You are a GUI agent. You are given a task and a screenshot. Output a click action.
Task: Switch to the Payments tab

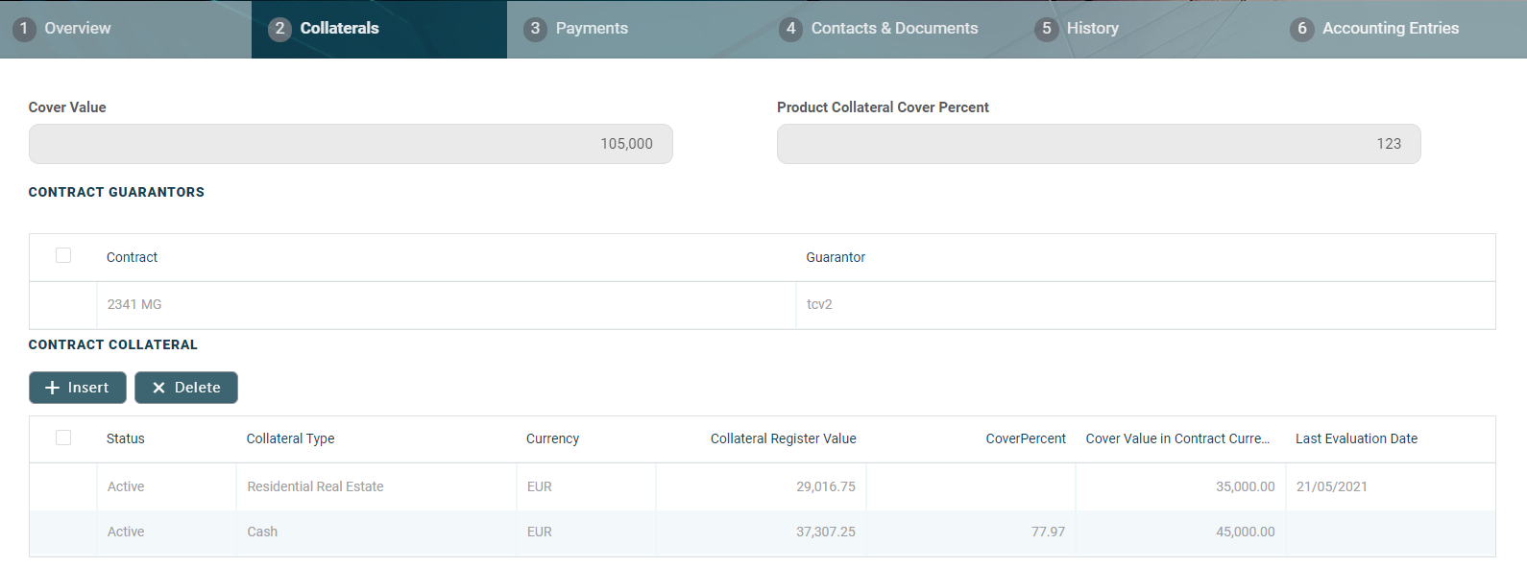click(591, 29)
